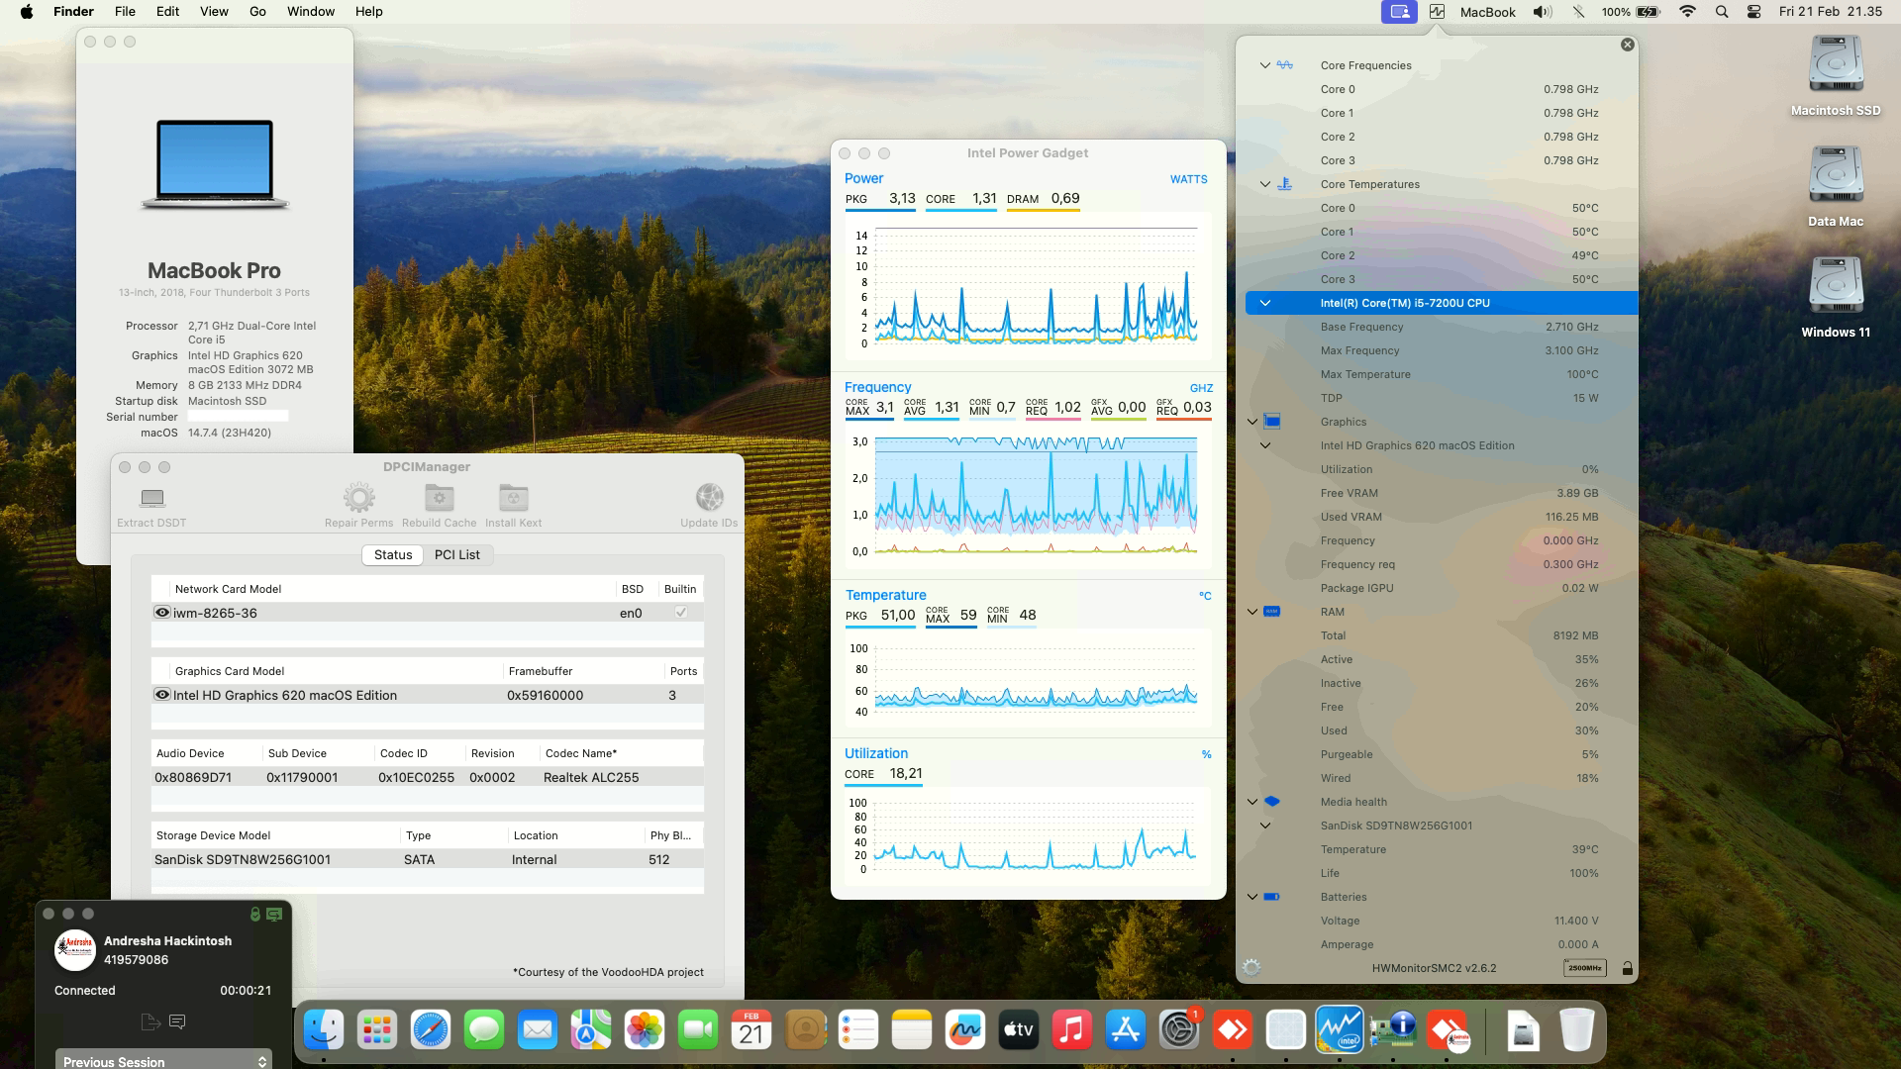Open Intel Power Gadget from the Dock
The height and width of the screenshot is (1069, 1901).
pyautogui.click(x=1339, y=1031)
